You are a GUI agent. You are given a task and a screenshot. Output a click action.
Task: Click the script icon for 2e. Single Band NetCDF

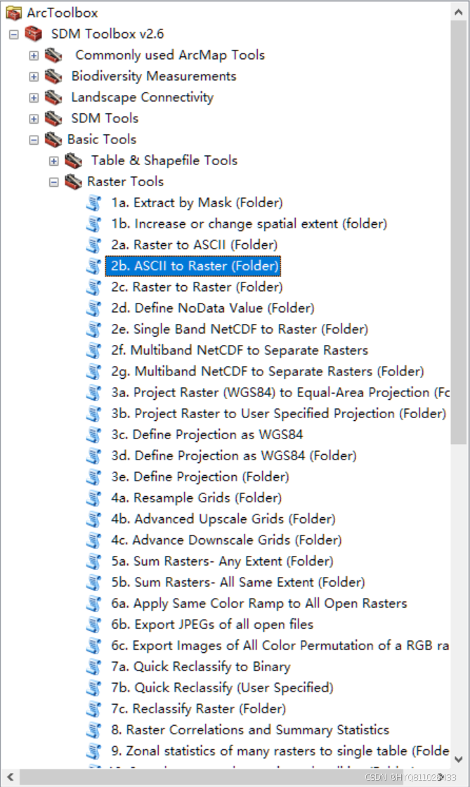(94, 330)
